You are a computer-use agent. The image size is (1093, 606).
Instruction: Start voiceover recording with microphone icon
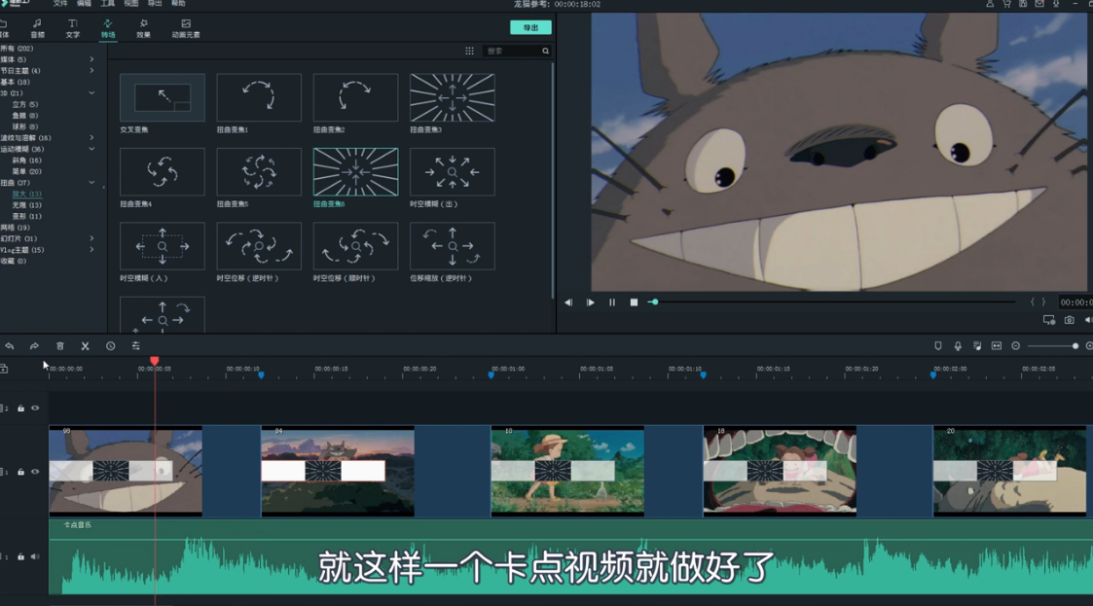(958, 345)
